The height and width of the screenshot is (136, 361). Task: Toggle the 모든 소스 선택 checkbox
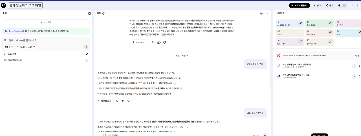pos(87,54)
